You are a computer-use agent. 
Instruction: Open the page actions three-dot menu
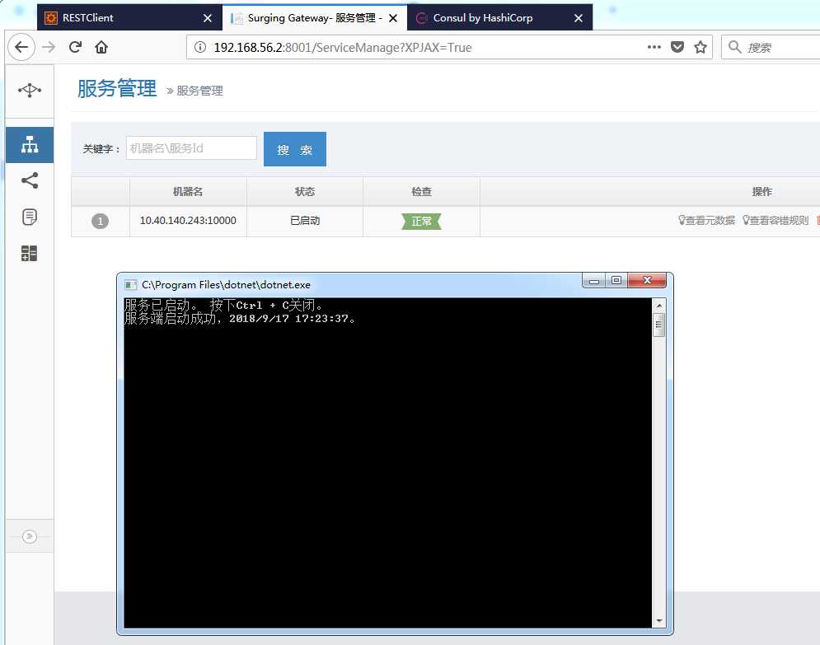(654, 47)
